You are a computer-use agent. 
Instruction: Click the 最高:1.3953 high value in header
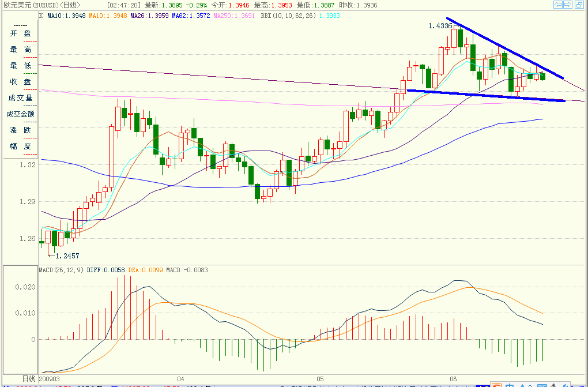tap(274, 5)
